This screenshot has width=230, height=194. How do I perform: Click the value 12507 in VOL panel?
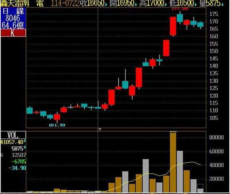[19, 155]
